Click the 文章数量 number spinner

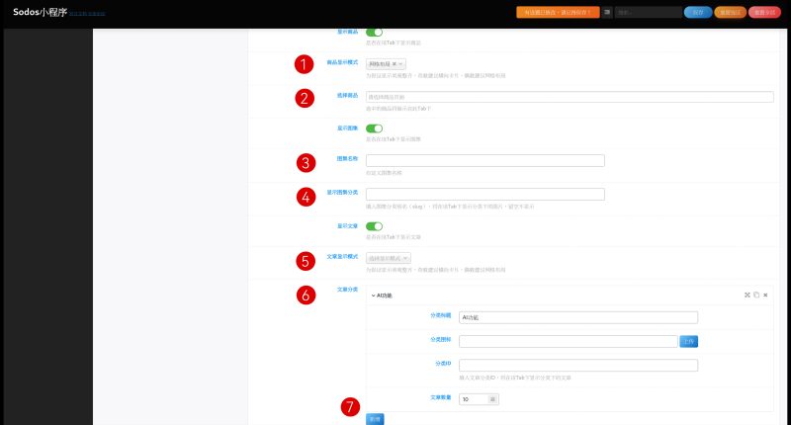(x=493, y=399)
